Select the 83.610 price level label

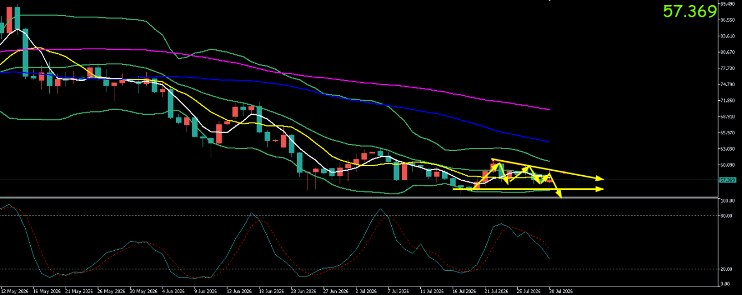[729, 36]
